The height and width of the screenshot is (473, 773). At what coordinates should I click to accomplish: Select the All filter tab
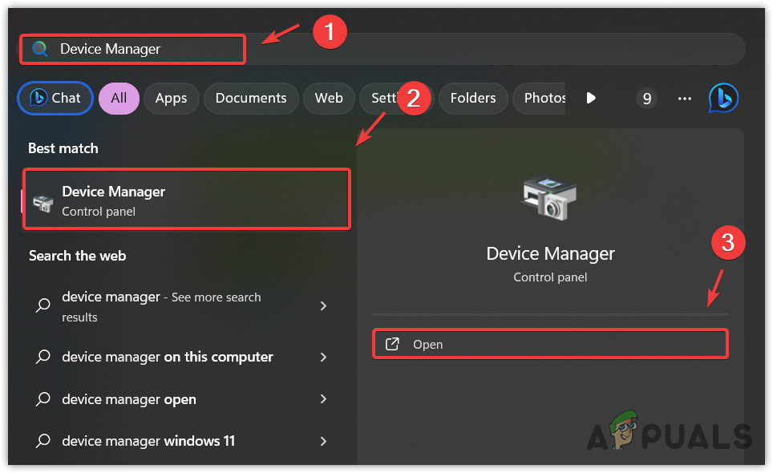click(119, 98)
